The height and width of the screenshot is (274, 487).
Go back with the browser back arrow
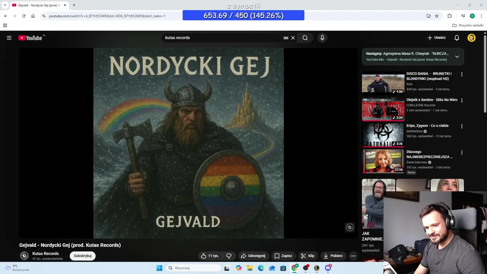coord(5,16)
